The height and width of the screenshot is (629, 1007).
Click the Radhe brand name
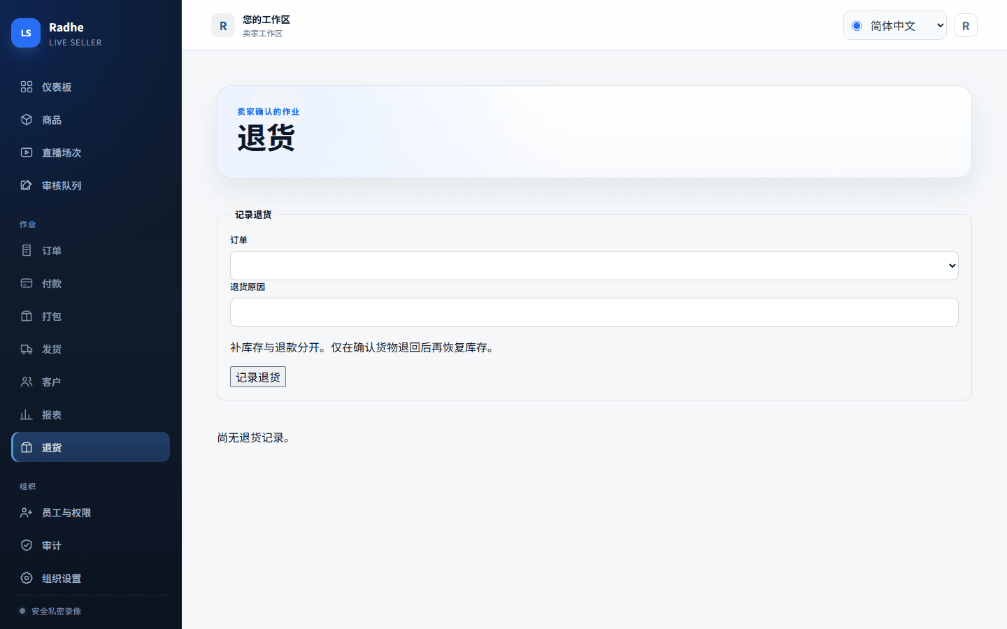(66, 27)
